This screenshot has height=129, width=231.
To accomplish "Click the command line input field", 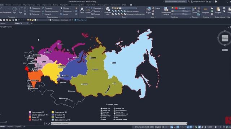I will coord(119,124).
